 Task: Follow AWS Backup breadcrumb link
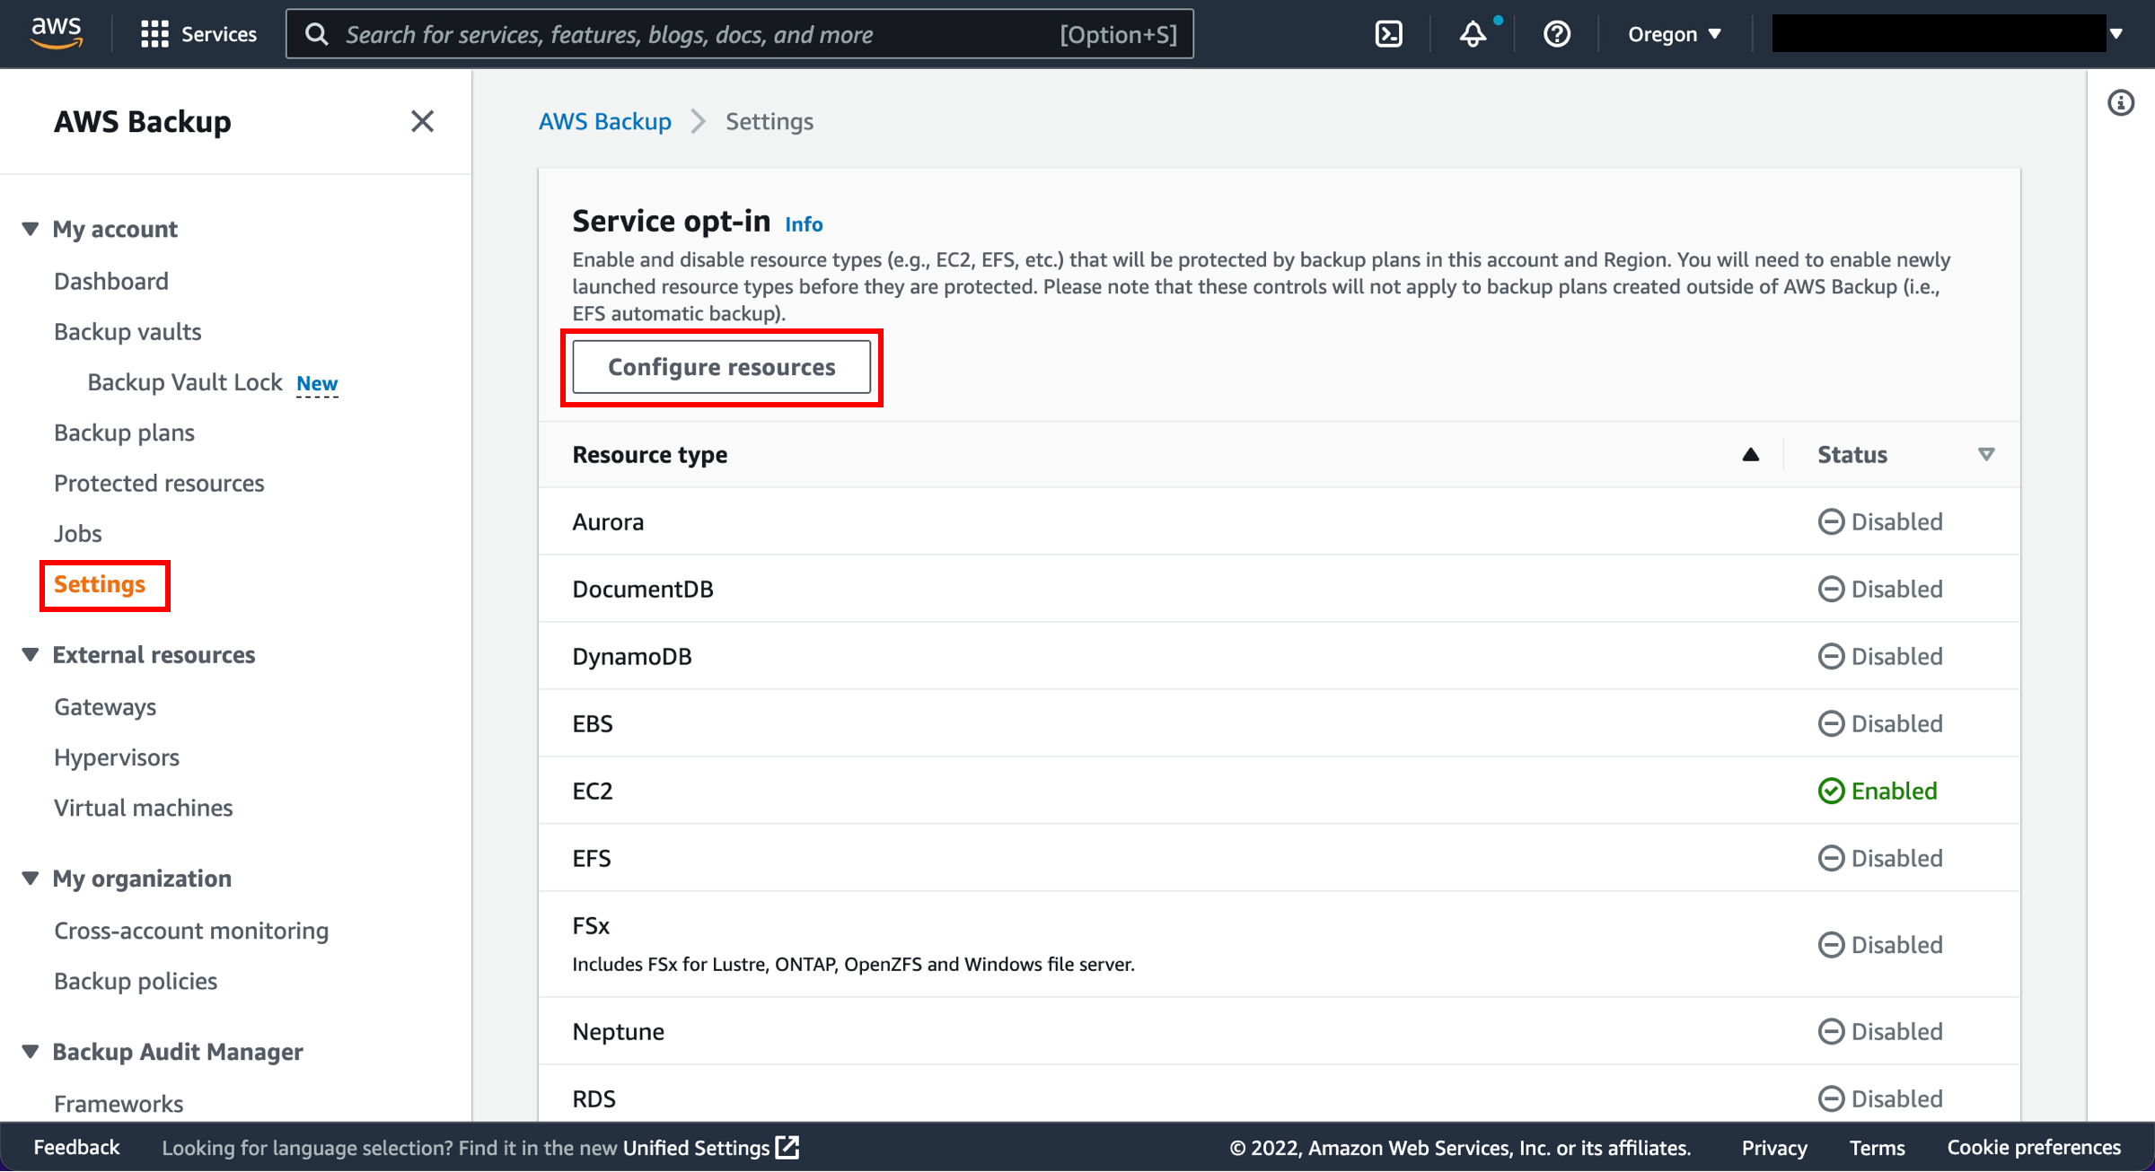(604, 121)
